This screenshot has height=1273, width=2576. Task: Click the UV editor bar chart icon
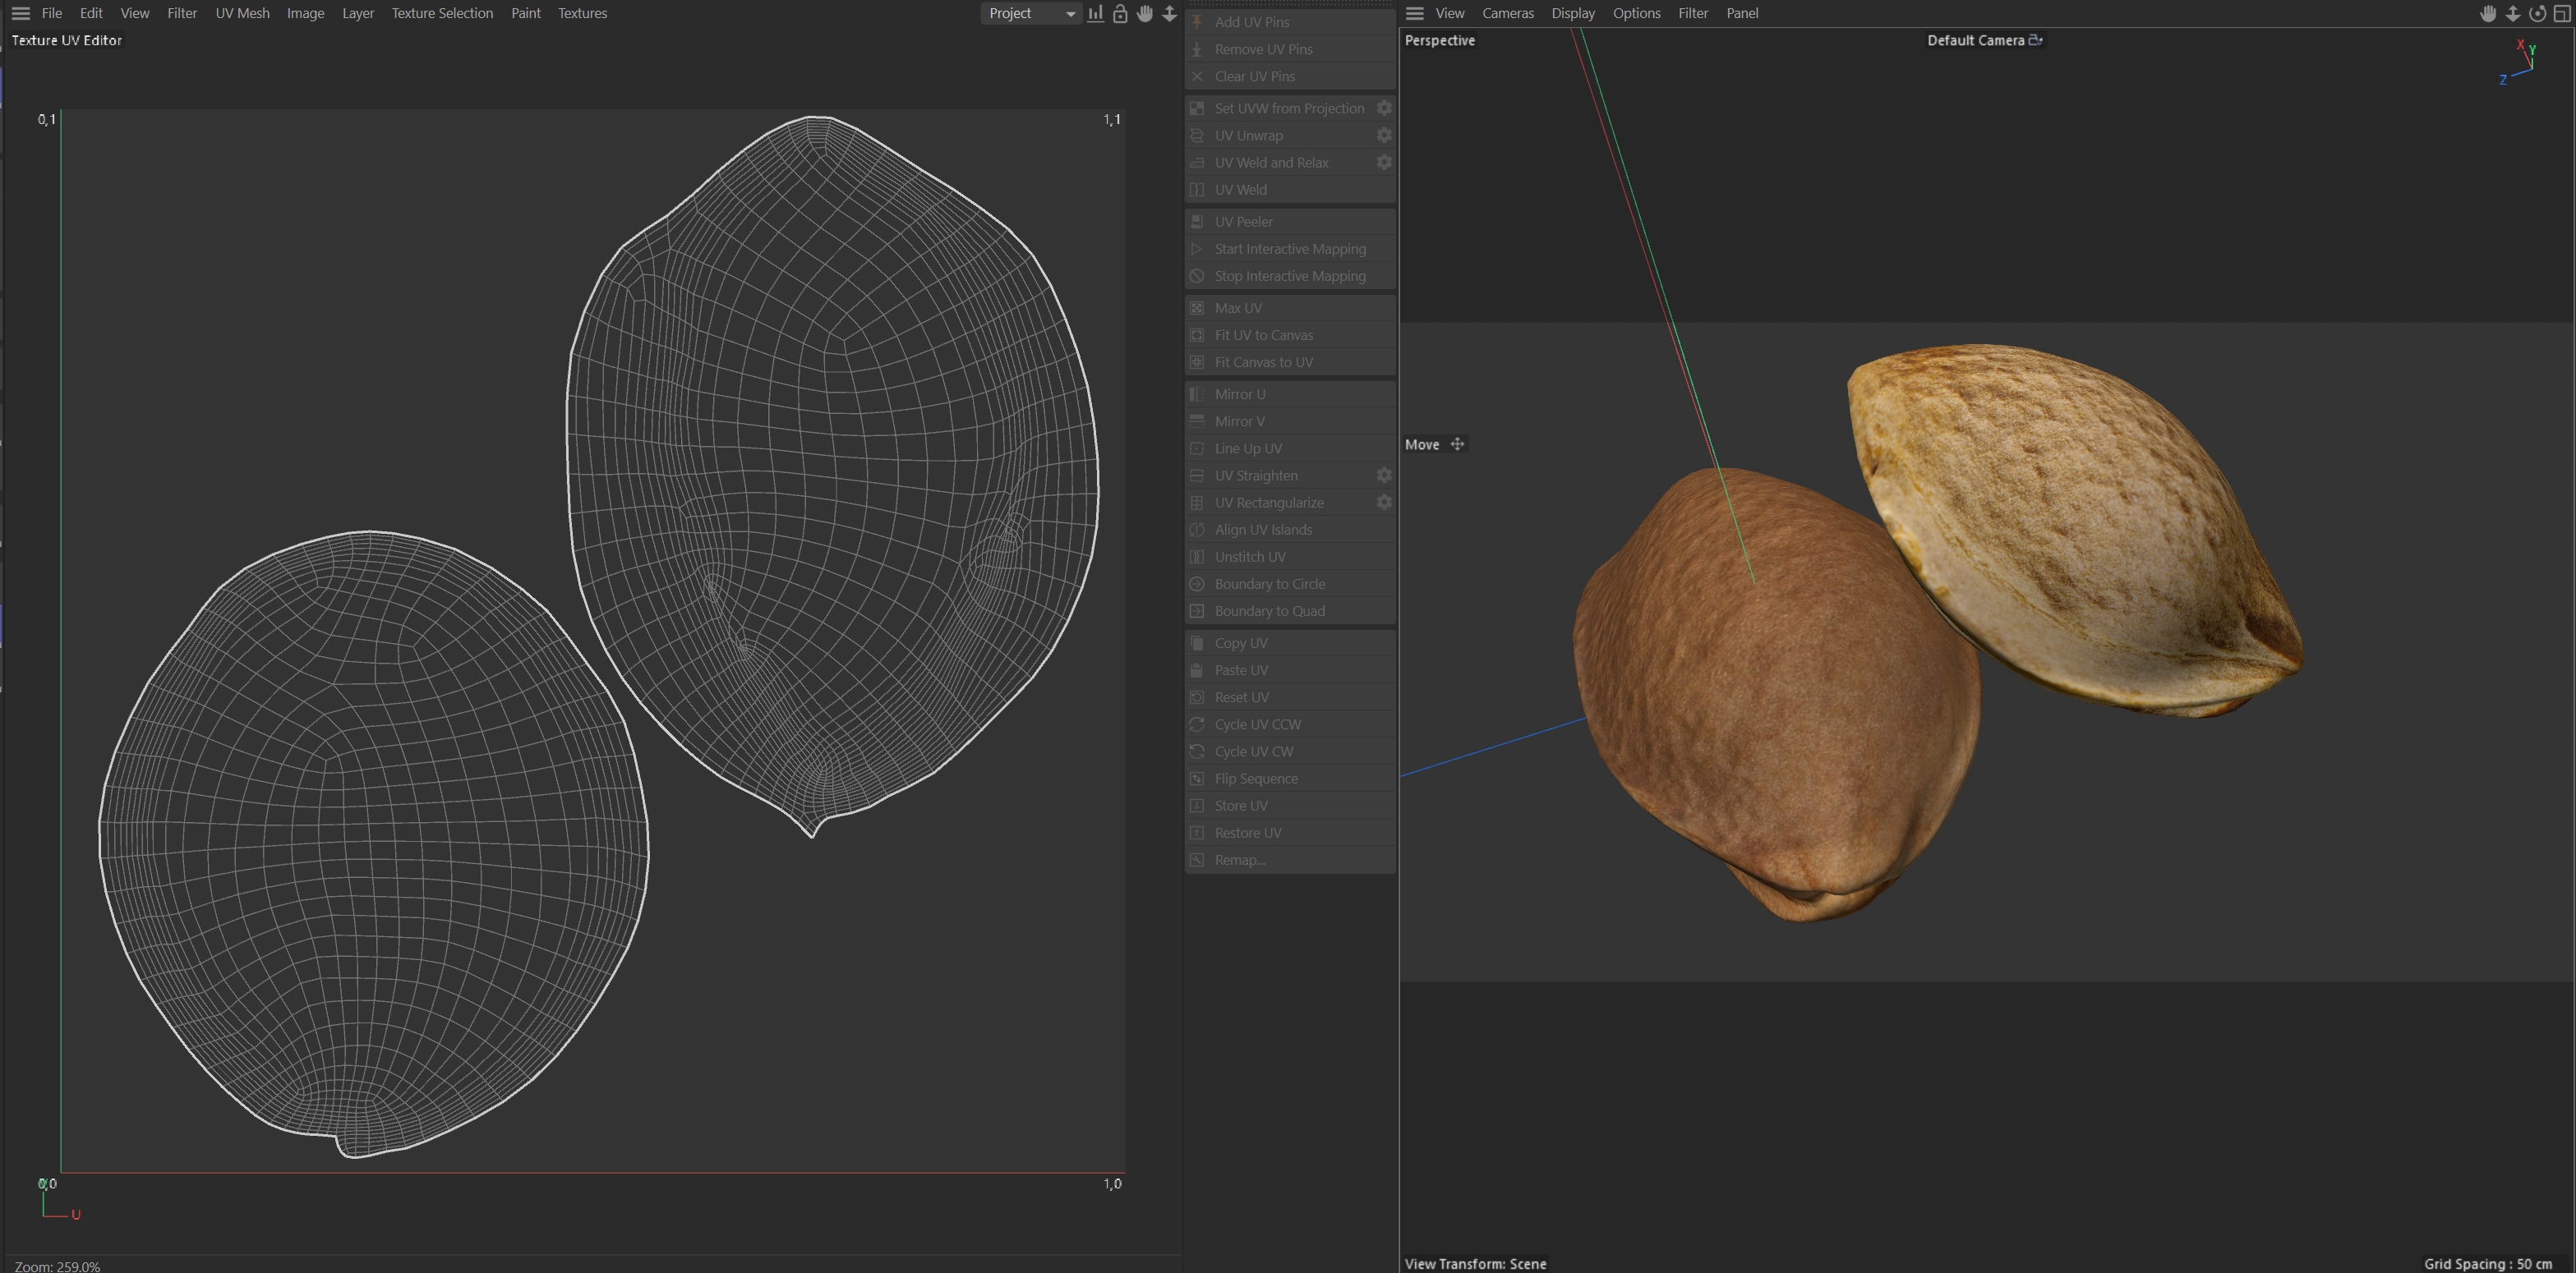(1096, 13)
